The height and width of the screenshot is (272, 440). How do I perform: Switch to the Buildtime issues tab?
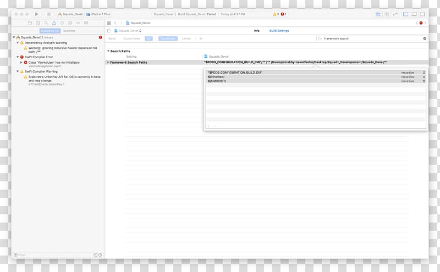pyautogui.click(x=50, y=31)
